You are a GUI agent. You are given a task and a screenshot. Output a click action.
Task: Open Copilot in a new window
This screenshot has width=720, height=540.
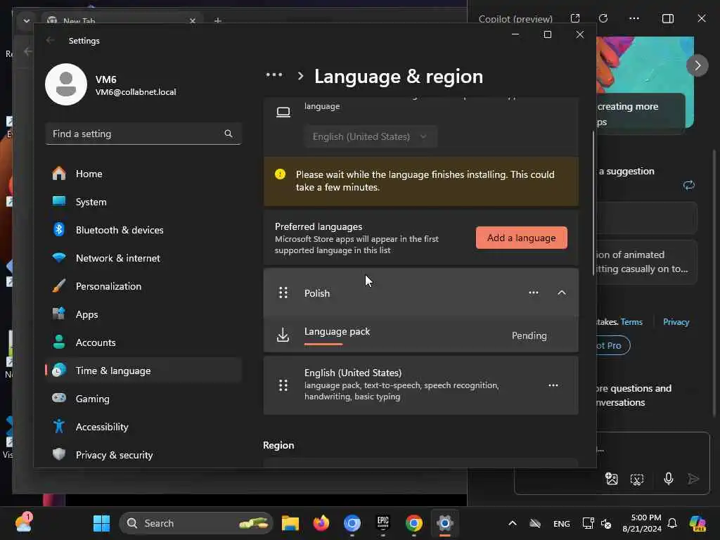pos(575,18)
